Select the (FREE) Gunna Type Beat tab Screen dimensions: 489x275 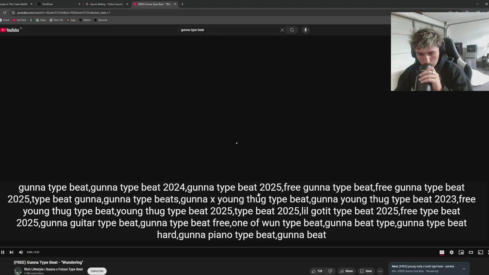tap(153, 4)
